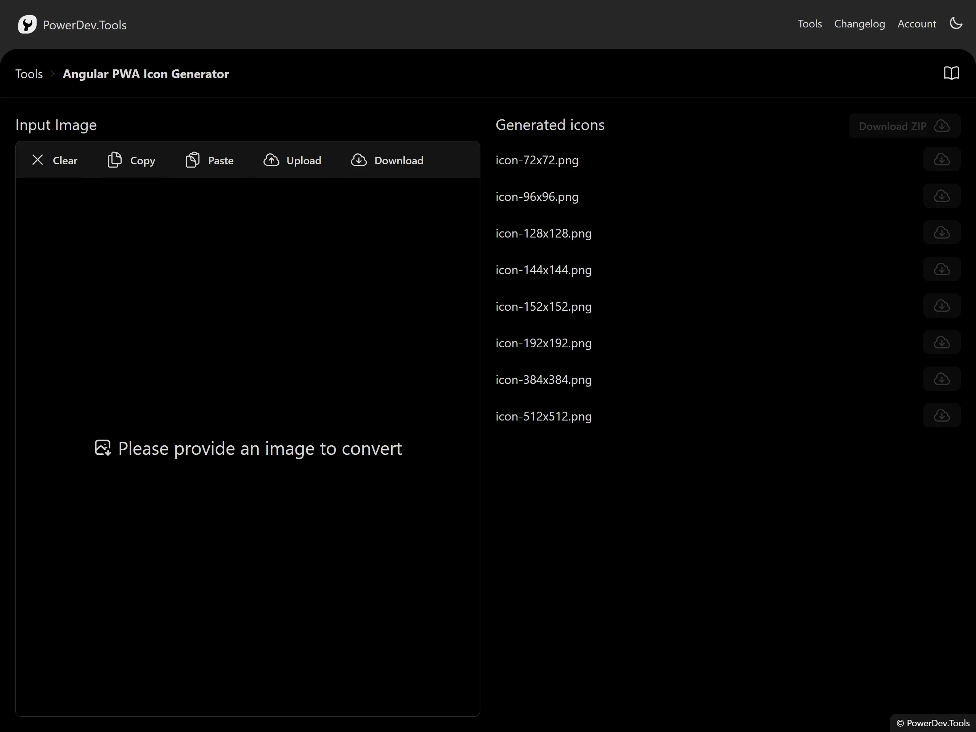Click the Copy image button

pos(132,160)
